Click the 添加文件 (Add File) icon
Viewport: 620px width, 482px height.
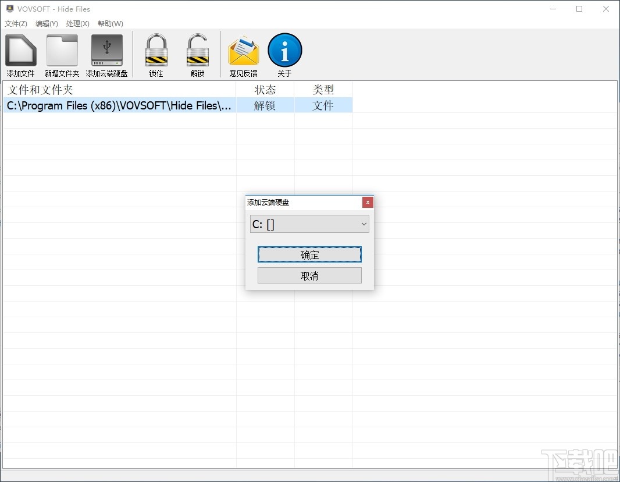point(20,52)
